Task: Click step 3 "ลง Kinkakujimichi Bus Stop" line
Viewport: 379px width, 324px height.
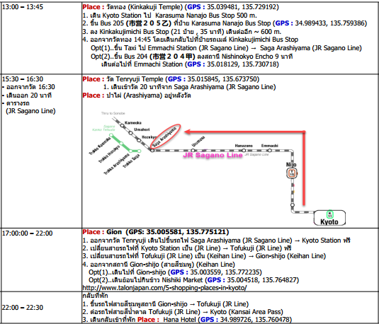Action: (x=182, y=32)
